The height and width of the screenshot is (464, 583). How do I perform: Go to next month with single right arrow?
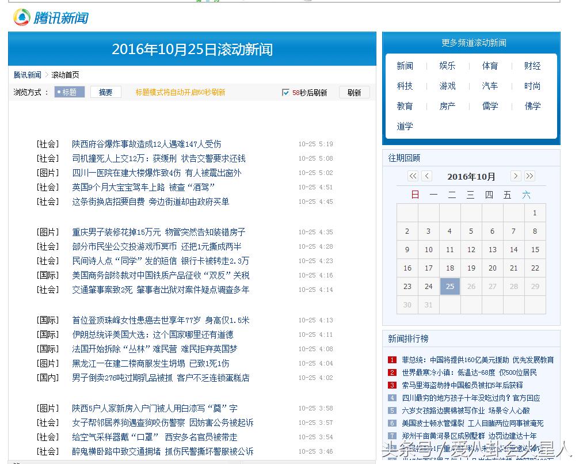click(516, 176)
